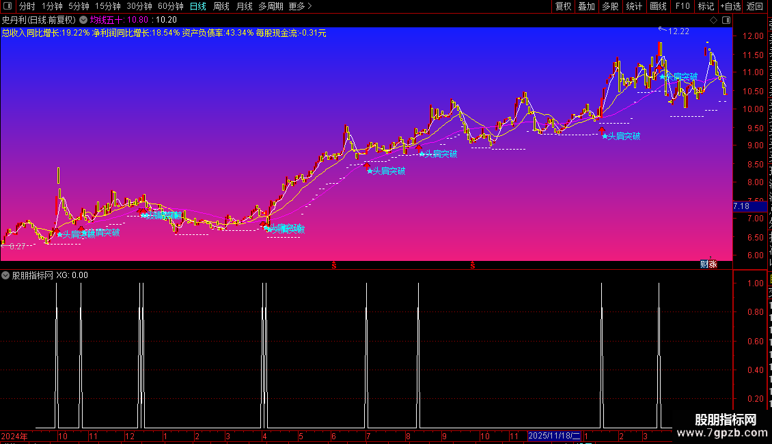Toggle the right side panel icon
This screenshot has width=772, height=444.
(726, 20)
